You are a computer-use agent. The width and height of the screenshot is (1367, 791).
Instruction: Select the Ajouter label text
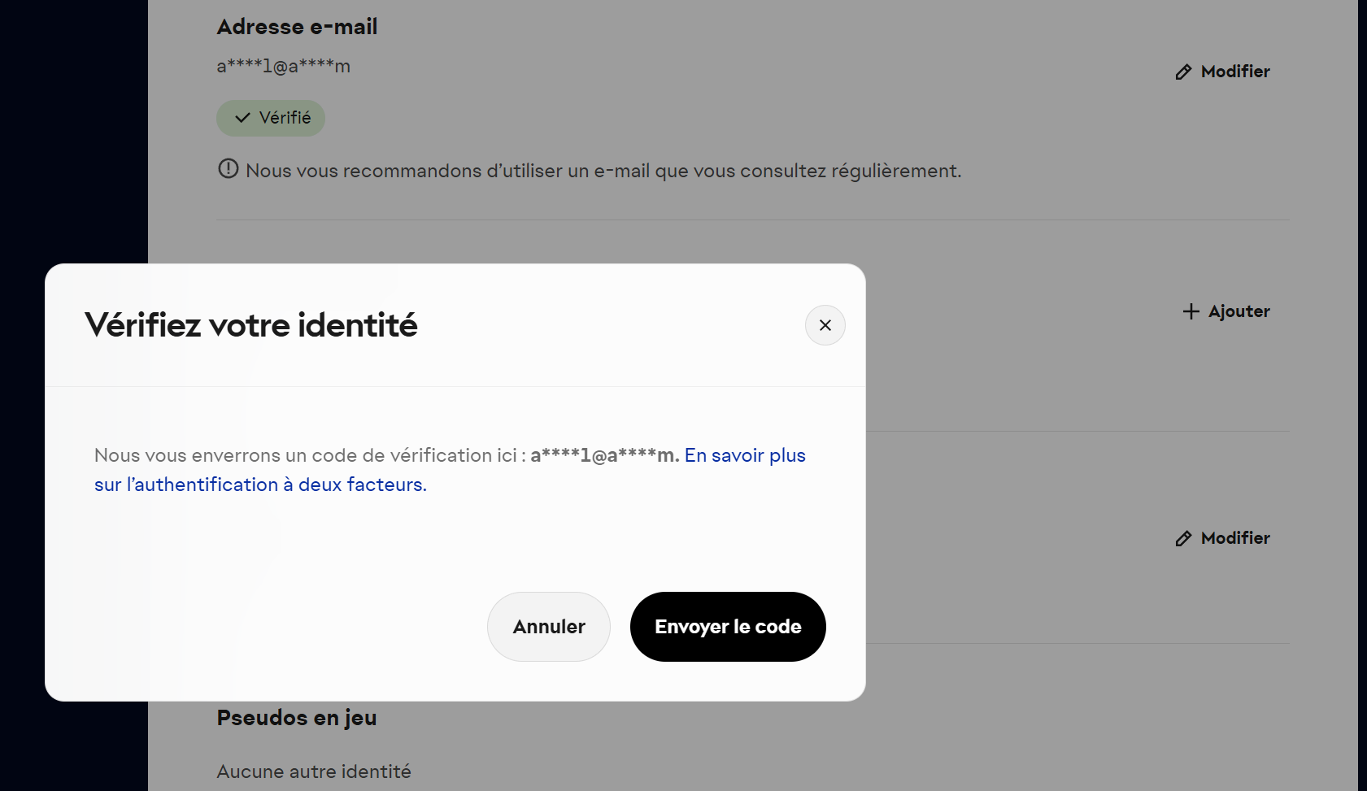[1239, 311]
